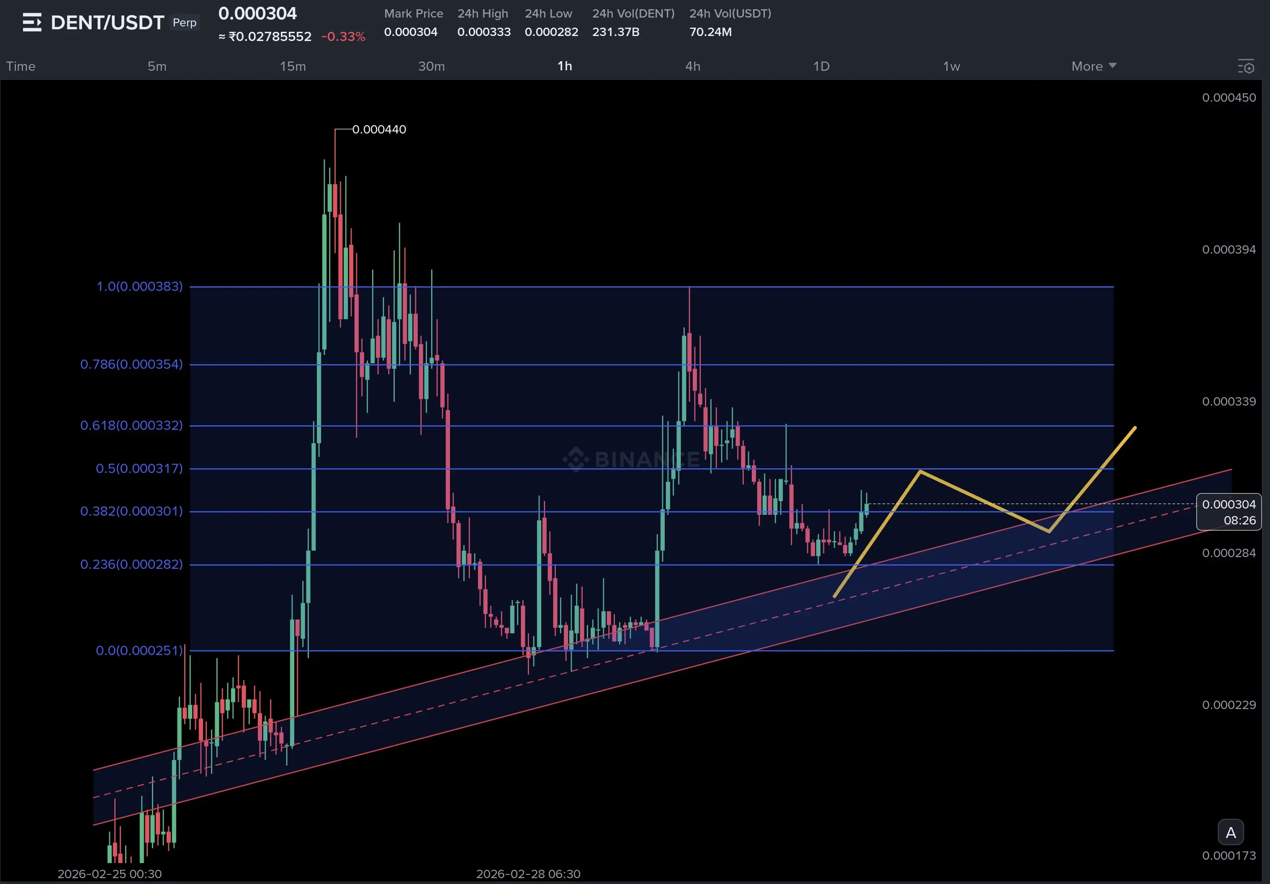Viewport: 1270px width, 884px height.
Task: Click the current price 0.000304 label on axis
Action: click(1229, 504)
